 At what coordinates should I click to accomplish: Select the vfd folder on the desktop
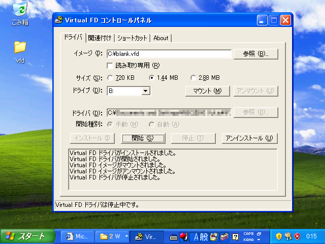coord(20,52)
